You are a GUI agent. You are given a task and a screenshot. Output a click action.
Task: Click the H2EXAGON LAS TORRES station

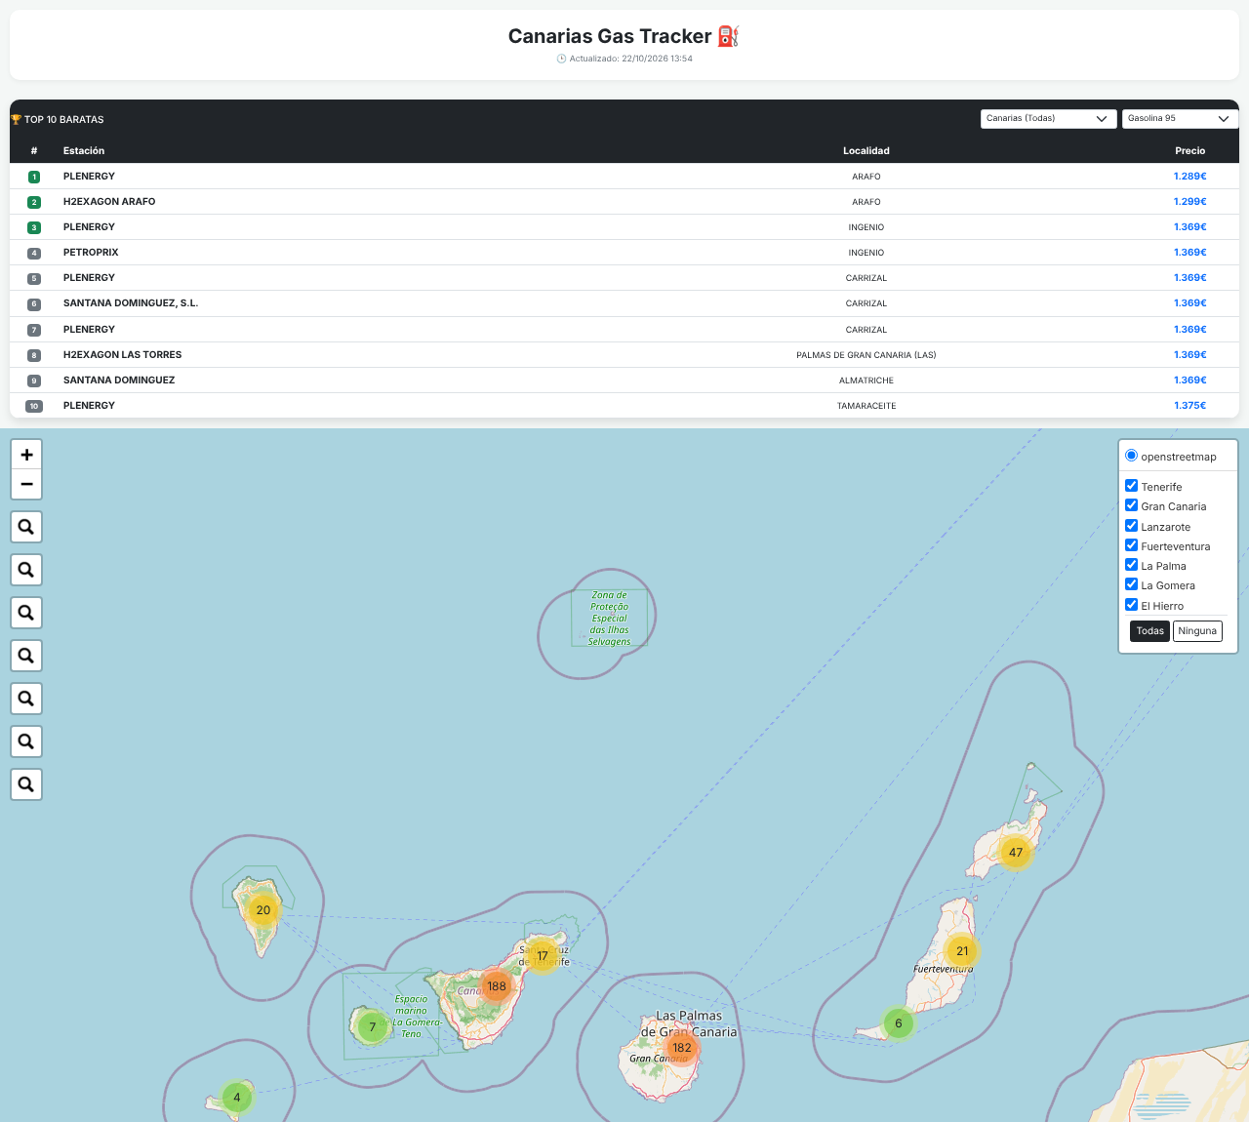(x=122, y=355)
